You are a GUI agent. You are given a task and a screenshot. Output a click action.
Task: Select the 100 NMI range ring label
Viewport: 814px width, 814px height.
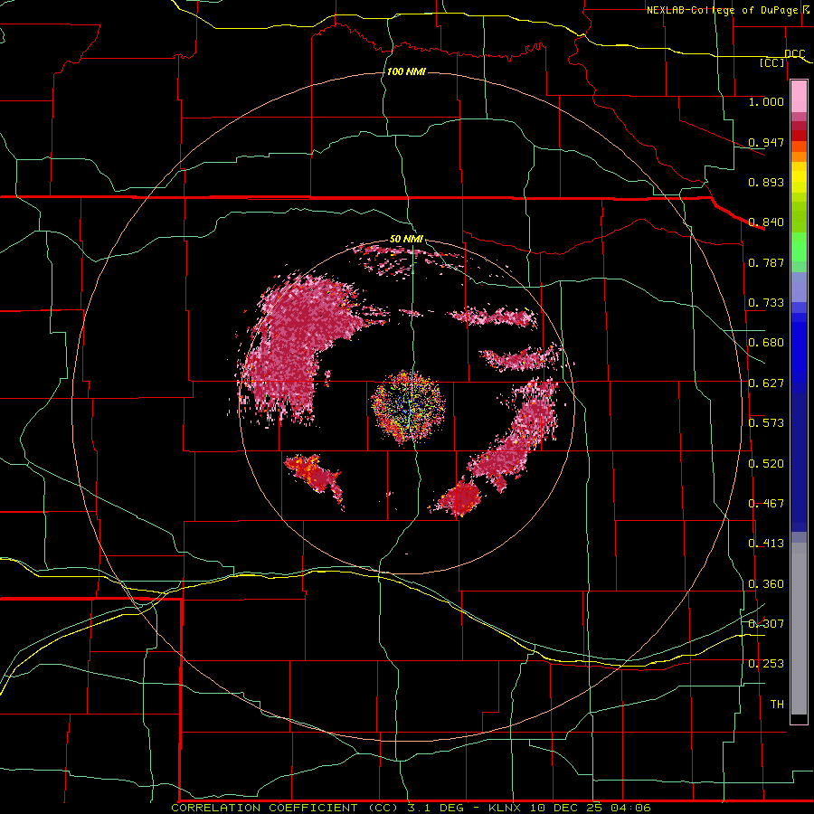point(406,71)
